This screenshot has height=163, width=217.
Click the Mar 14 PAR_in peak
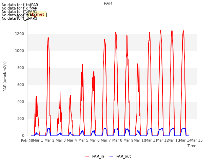(x=183, y=30)
